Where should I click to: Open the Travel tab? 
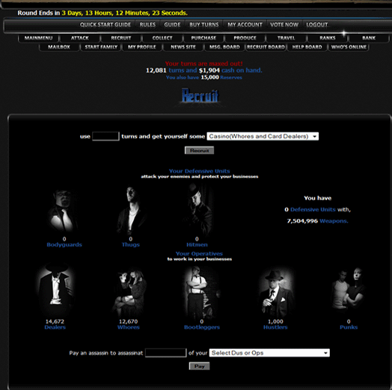click(286, 38)
